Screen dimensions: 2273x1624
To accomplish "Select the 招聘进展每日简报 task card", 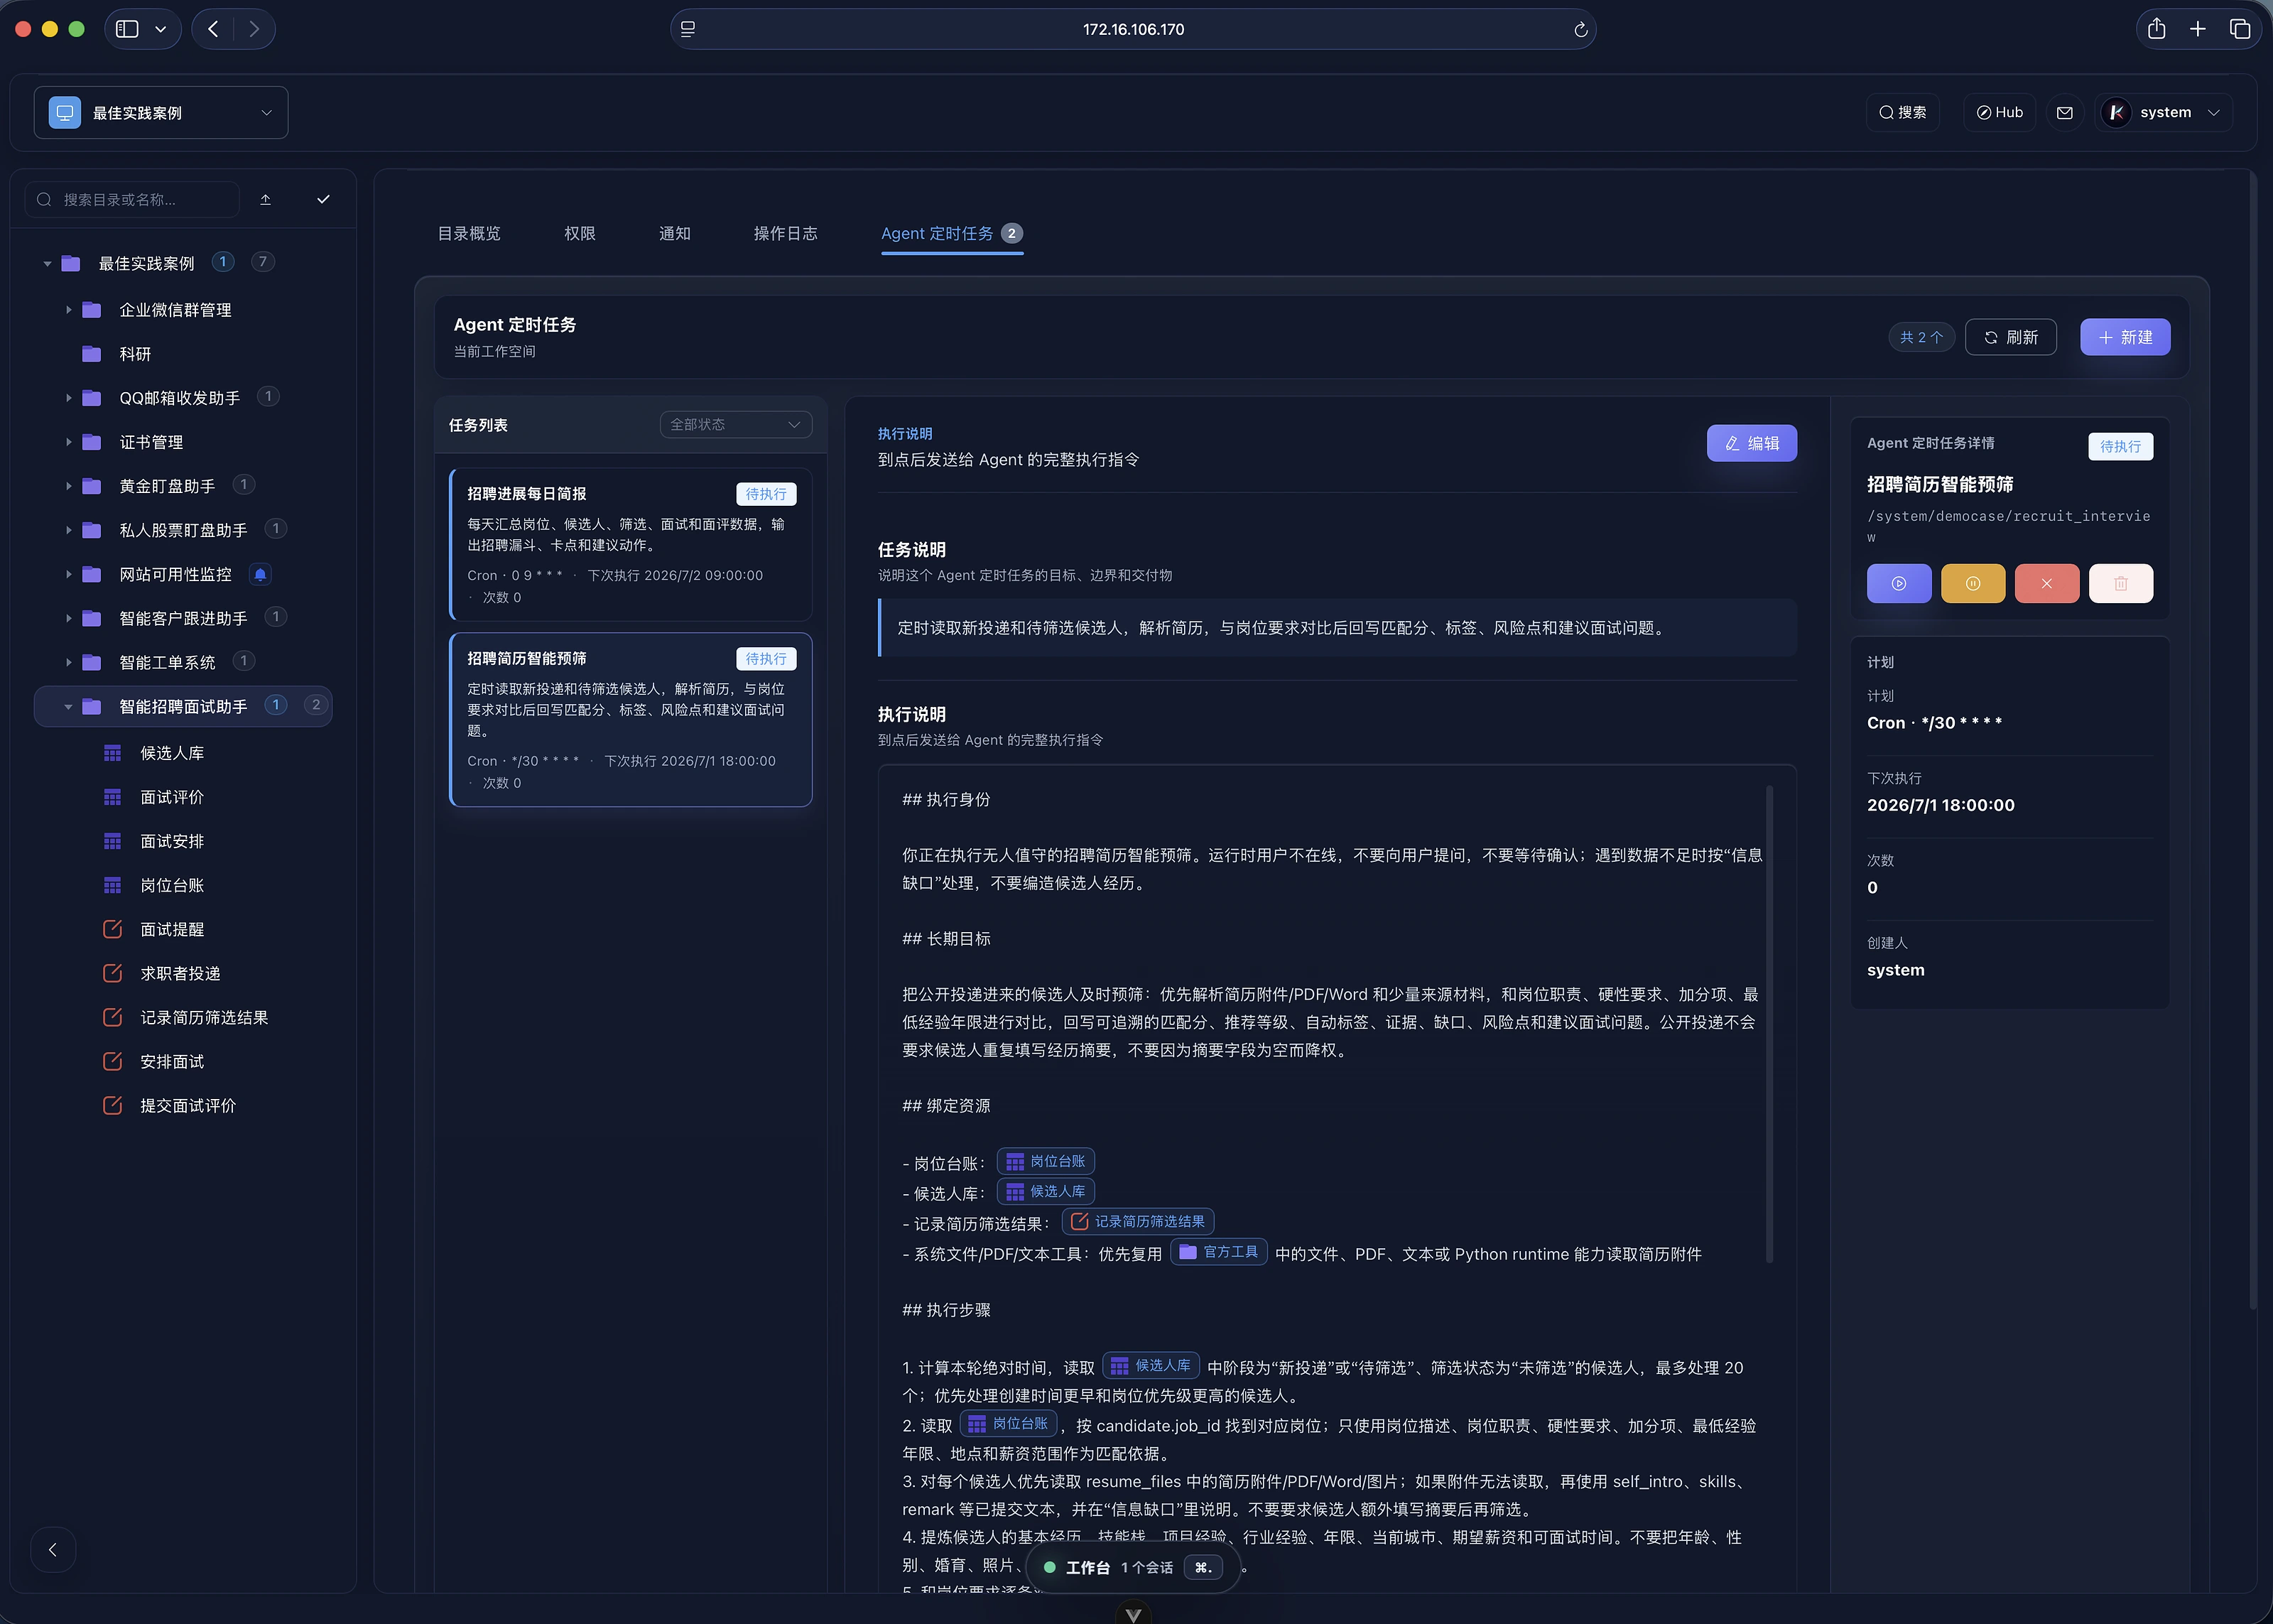I will (631, 544).
